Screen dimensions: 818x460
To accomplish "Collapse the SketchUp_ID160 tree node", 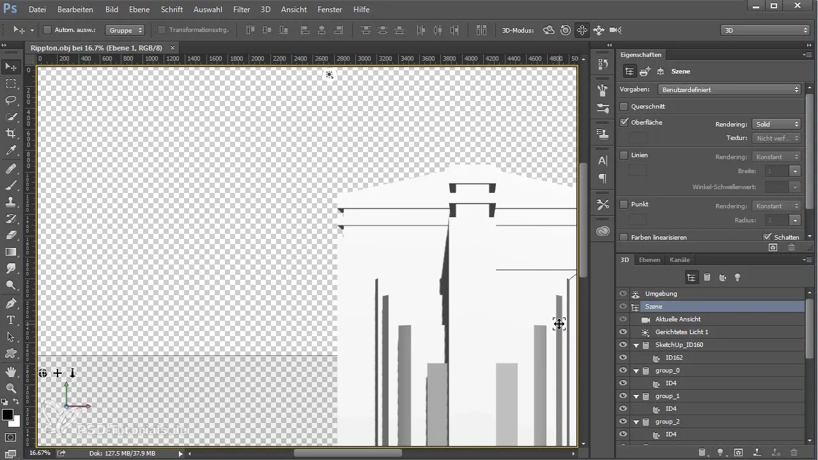I will pyautogui.click(x=637, y=345).
